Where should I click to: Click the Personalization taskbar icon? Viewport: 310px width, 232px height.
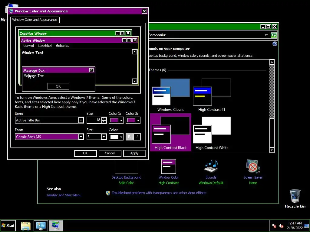click(56, 225)
